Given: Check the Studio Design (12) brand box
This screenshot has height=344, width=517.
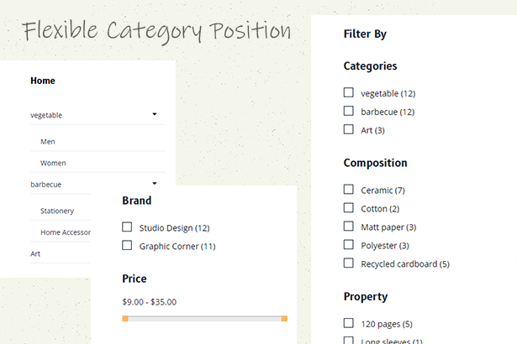Looking at the screenshot, I should tap(127, 227).
